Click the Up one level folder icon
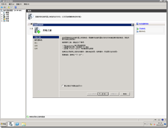The height and width of the screenshot is (128, 168). [9, 7]
